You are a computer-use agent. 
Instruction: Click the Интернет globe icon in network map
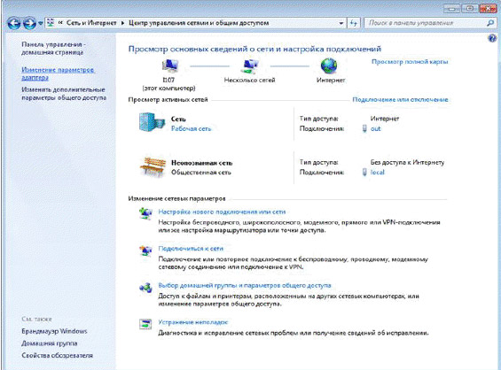tap(329, 66)
